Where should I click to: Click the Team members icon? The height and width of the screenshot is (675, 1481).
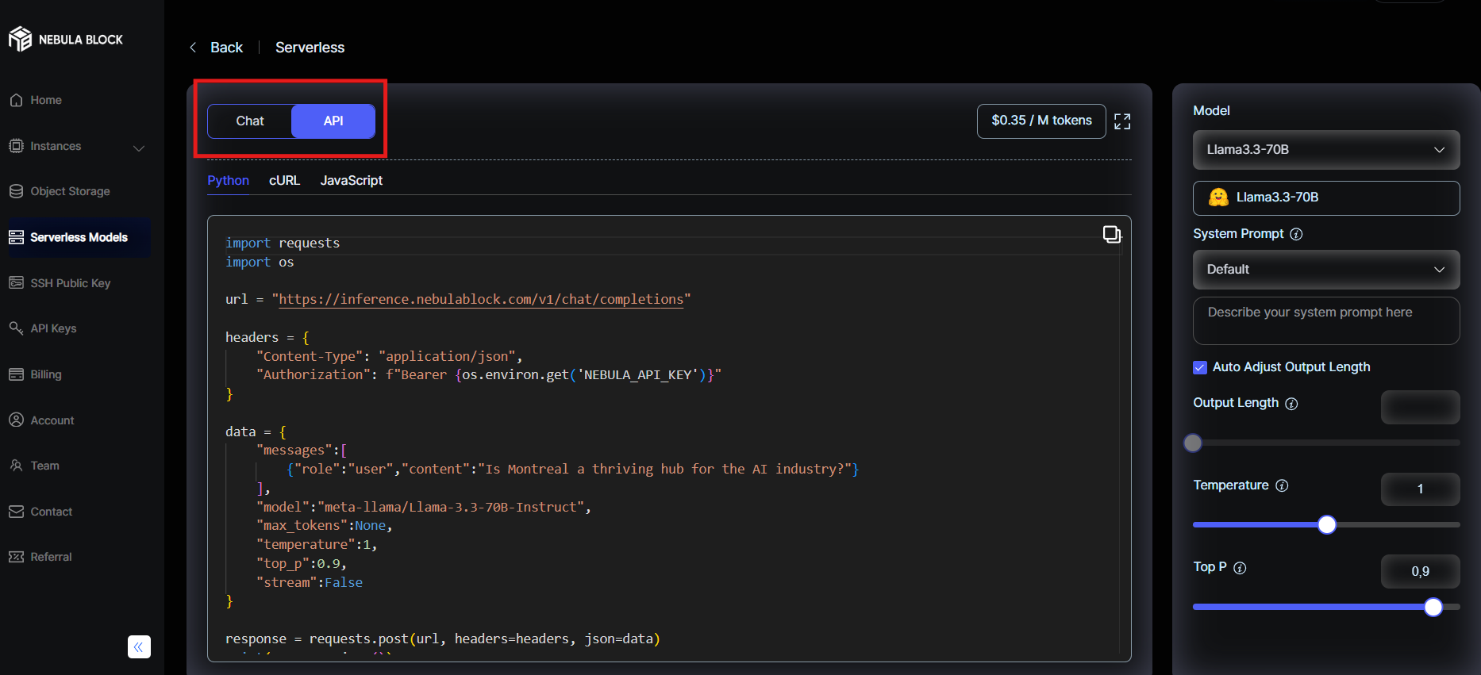point(16,466)
